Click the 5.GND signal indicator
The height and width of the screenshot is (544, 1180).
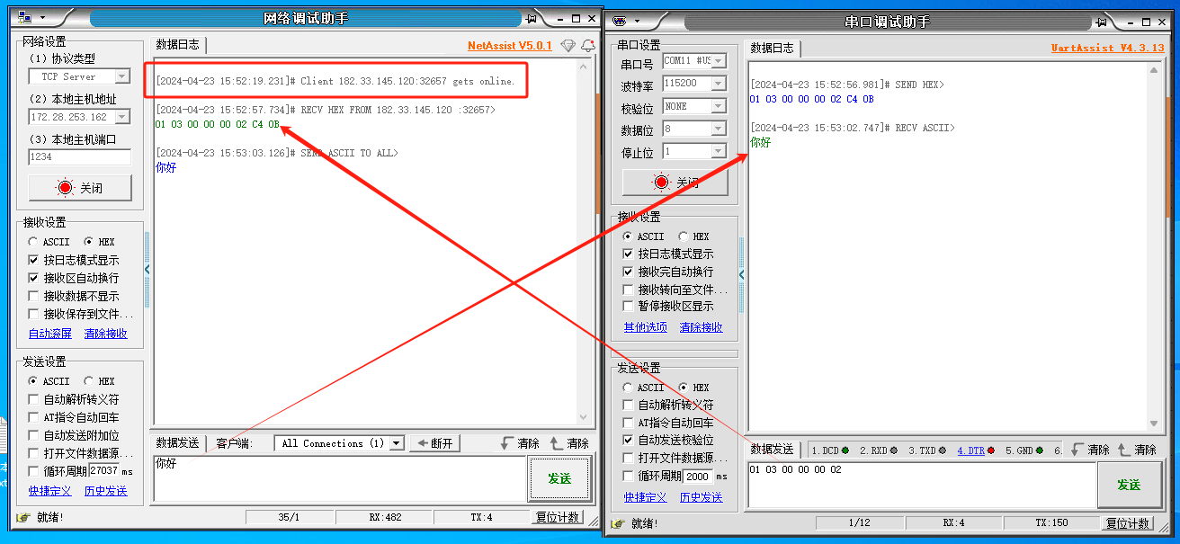(x=1039, y=450)
